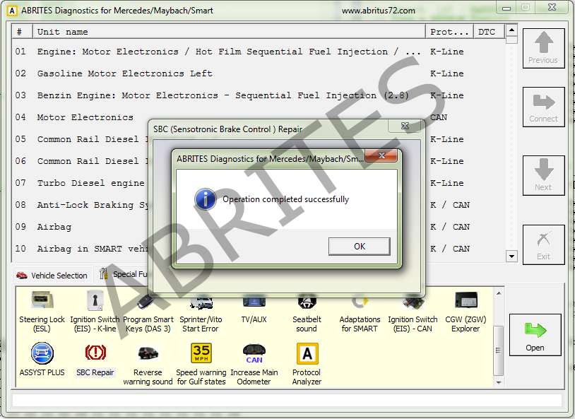Open Speed warning for Gulf states

coord(201,364)
